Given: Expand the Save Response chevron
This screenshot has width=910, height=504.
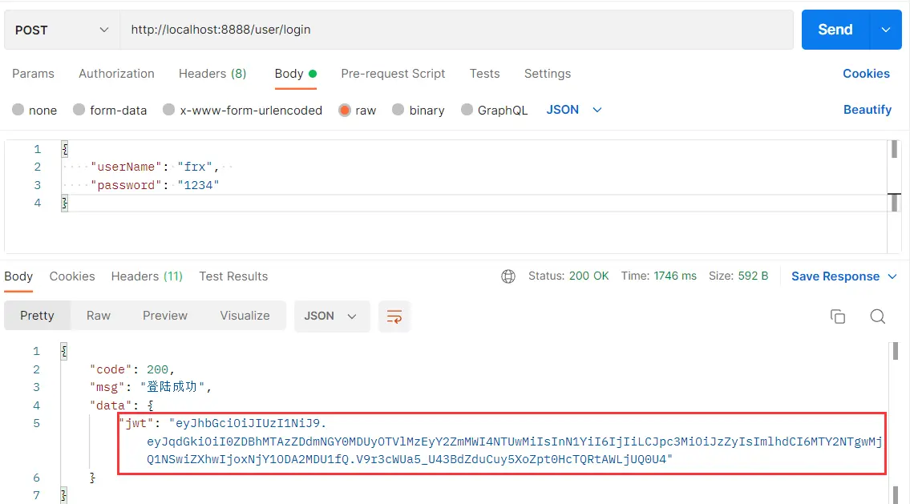Looking at the screenshot, I should (x=892, y=276).
